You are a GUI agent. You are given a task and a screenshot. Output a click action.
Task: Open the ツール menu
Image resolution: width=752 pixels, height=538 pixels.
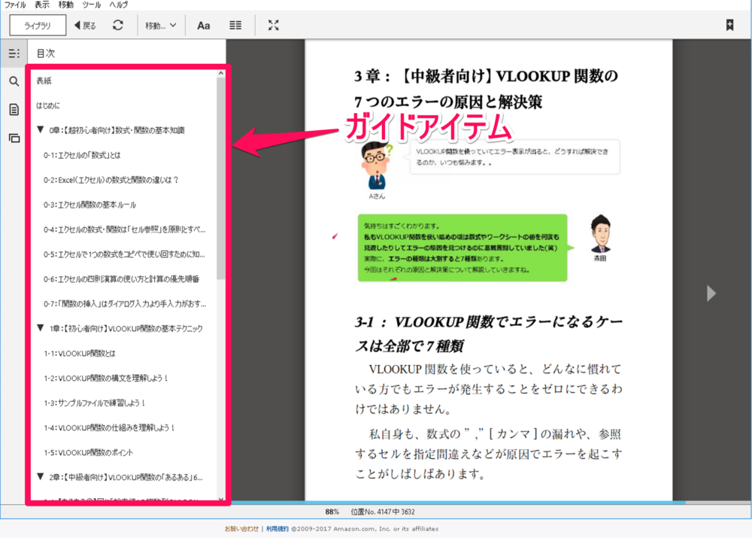click(91, 5)
